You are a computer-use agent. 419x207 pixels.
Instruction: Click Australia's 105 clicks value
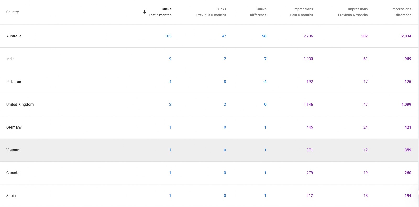click(x=168, y=36)
